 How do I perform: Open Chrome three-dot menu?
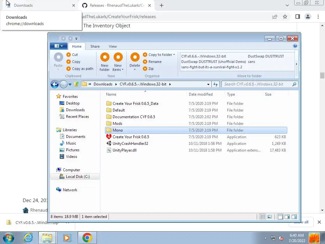click(x=318, y=17)
